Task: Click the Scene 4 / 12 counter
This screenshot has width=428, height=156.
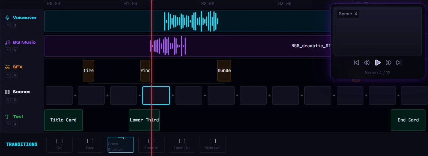Action: coord(378,73)
